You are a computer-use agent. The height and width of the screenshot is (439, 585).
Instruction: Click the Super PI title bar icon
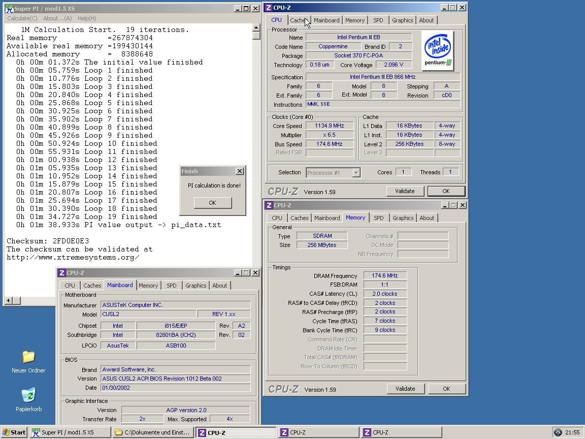click(x=9, y=8)
